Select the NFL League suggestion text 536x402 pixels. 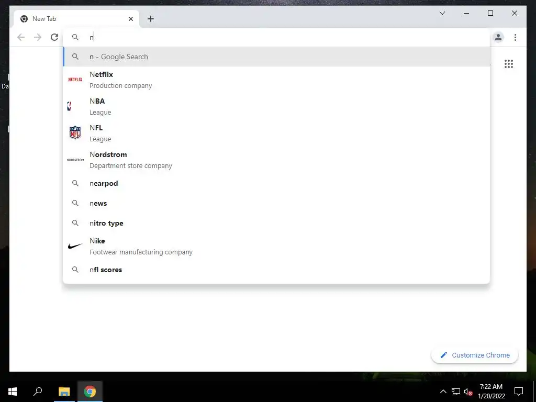pos(100,133)
